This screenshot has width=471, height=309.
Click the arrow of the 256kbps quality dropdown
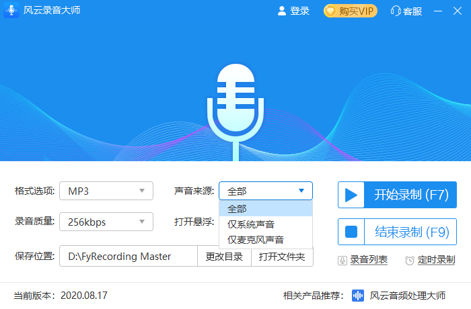[142, 222]
